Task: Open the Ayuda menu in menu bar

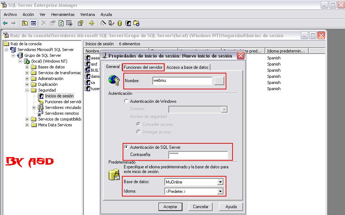Action: tap(106, 14)
